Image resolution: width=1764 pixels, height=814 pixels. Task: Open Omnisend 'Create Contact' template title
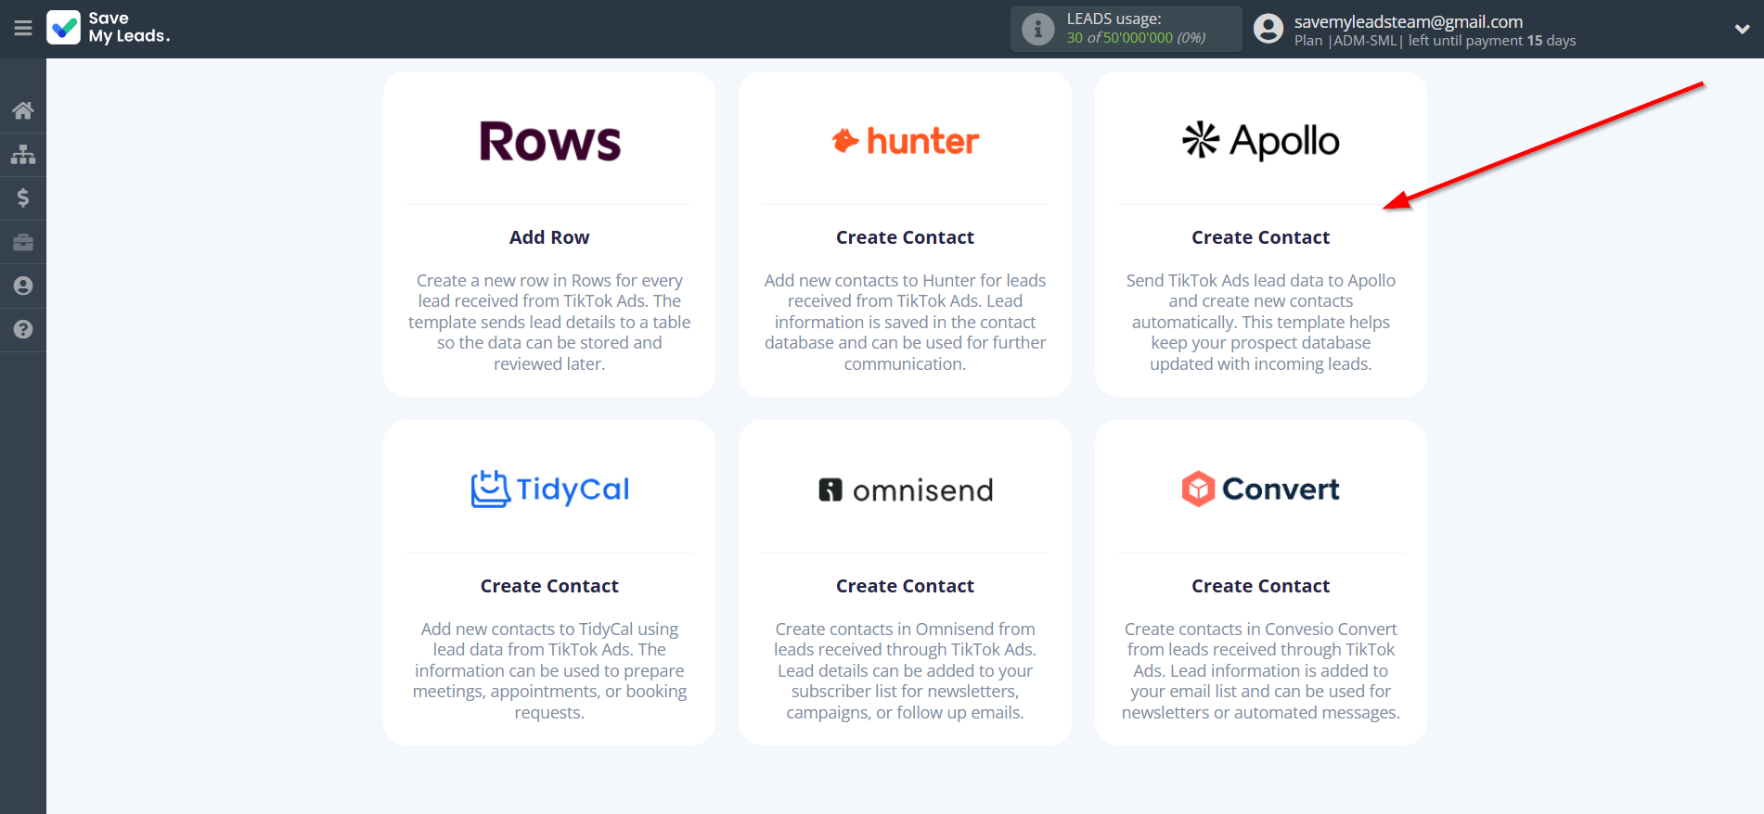[906, 586]
